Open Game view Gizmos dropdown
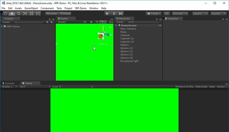This screenshot has height=132, width=229. [222, 87]
